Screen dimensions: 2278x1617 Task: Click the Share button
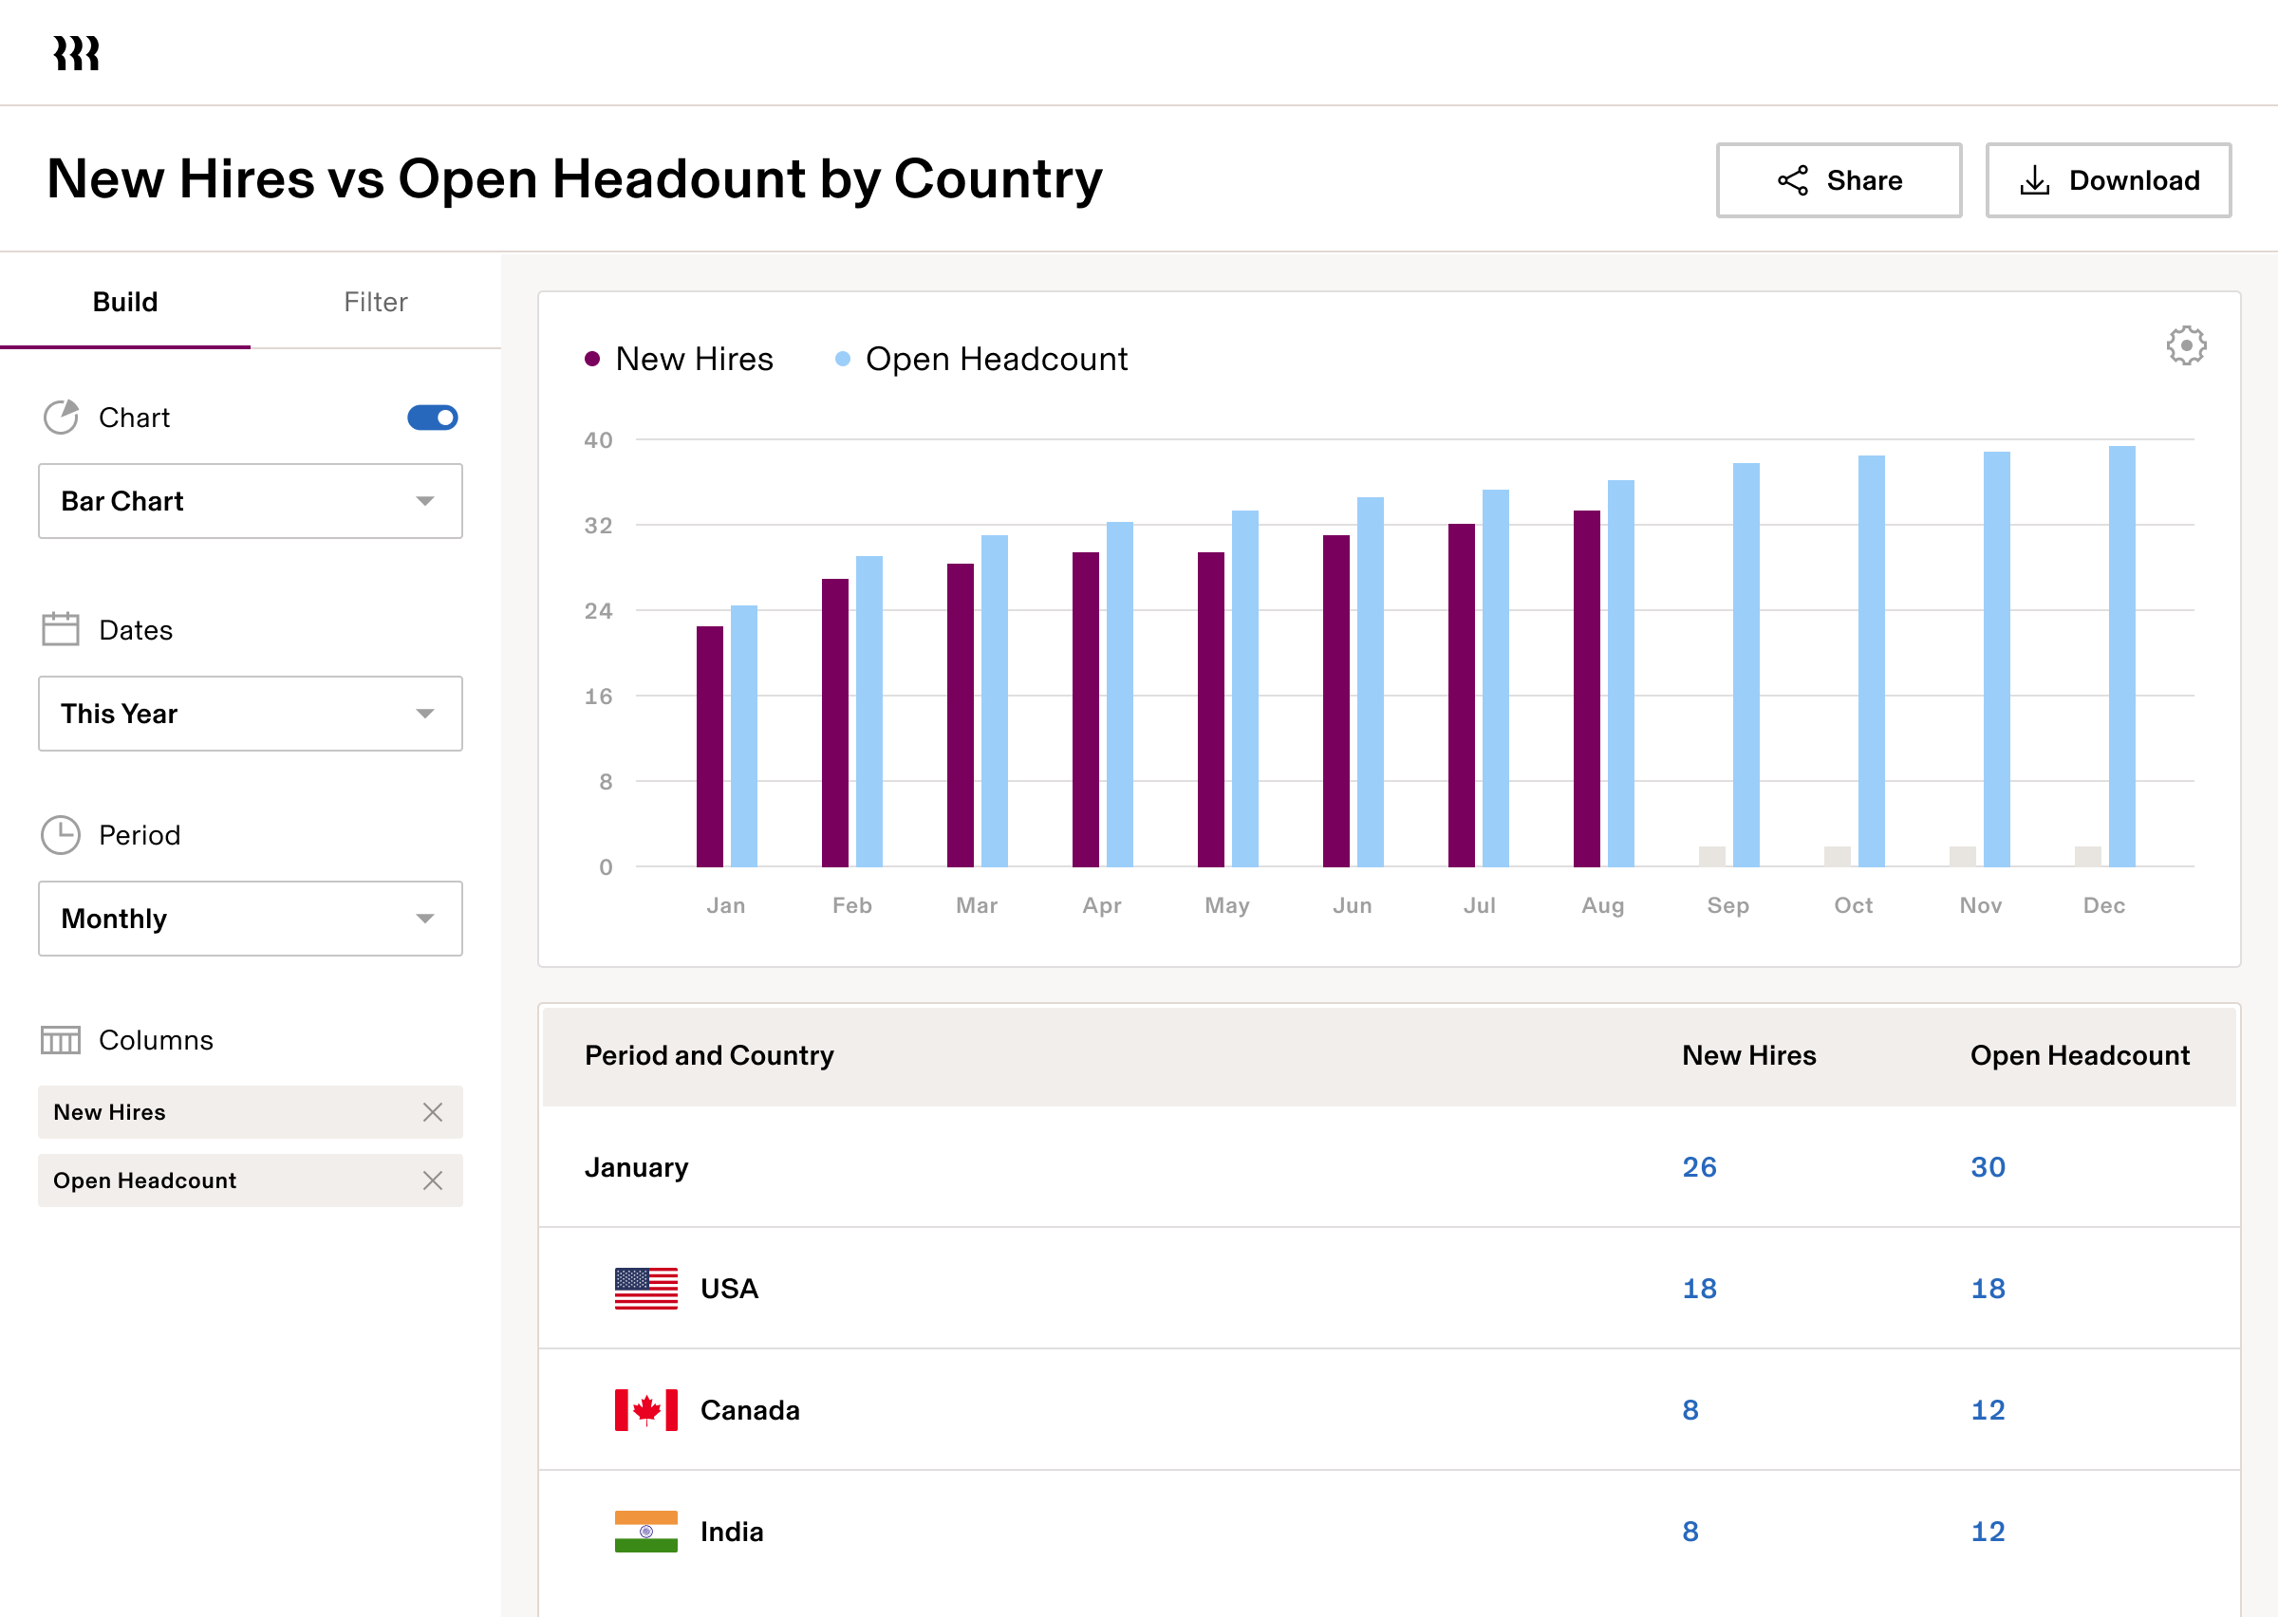(x=1838, y=180)
